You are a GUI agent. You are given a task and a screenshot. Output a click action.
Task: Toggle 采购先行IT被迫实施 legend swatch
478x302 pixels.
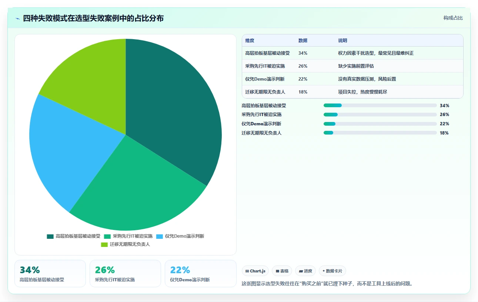click(108, 236)
